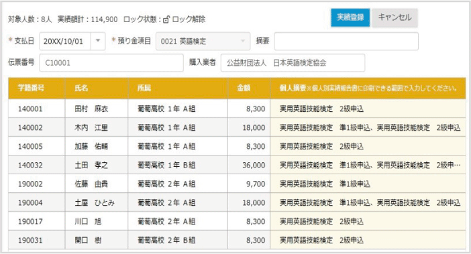Select student number 190002
This screenshot has width=471, height=254.
pos(30,184)
